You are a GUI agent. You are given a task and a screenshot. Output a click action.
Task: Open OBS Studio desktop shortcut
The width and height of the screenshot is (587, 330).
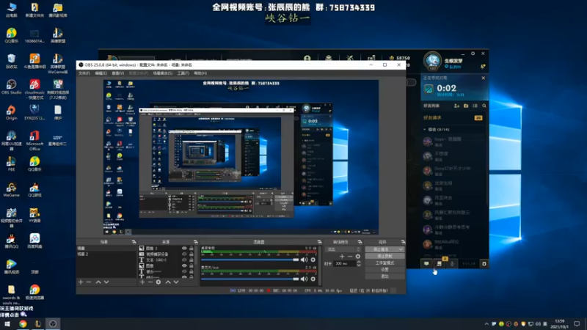click(11, 87)
